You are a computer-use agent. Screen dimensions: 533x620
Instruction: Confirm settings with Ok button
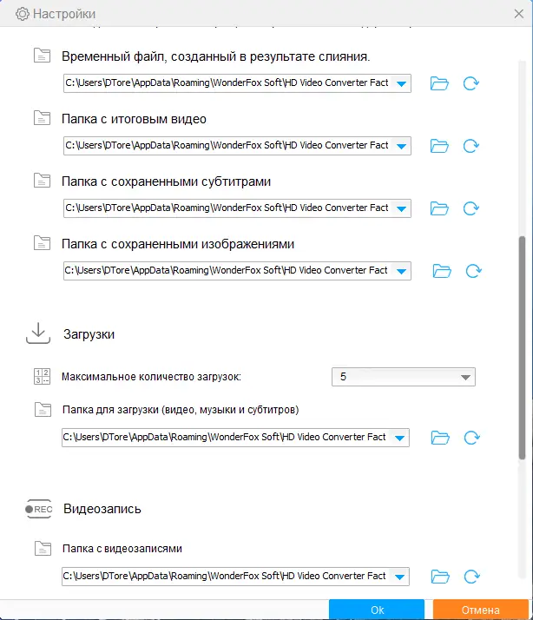click(x=377, y=610)
